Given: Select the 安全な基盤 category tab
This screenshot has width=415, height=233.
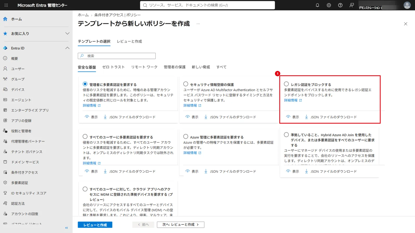Looking at the screenshot, I should (x=87, y=67).
